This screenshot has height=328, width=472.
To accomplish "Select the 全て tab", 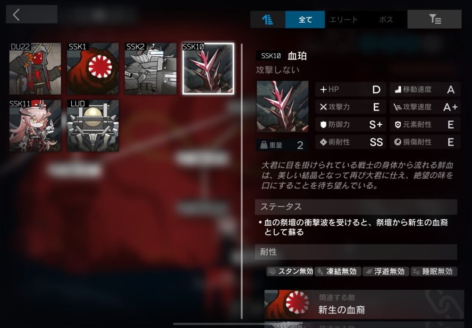I will point(305,19).
